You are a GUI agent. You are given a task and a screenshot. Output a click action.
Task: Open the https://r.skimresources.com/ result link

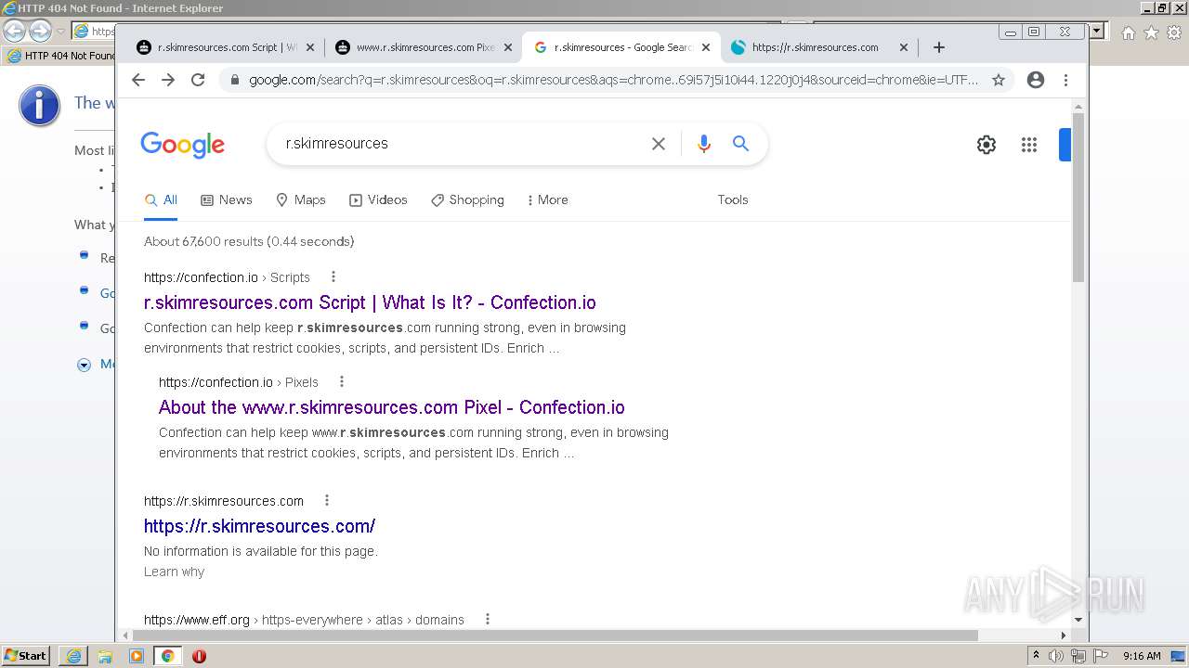[x=259, y=526]
